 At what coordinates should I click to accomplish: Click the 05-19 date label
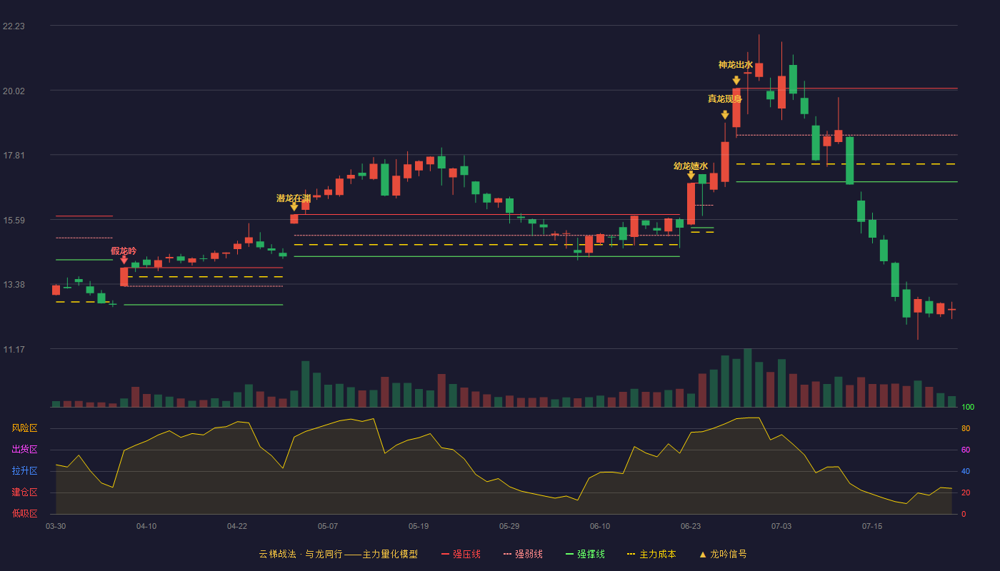pos(419,526)
